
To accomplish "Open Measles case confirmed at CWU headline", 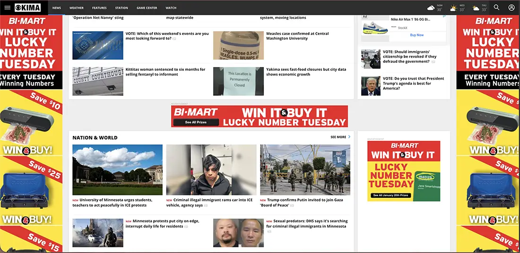I will coord(297,36).
